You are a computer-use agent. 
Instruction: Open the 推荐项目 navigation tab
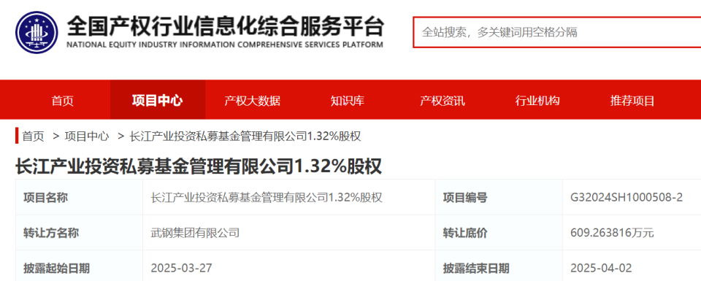(632, 101)
